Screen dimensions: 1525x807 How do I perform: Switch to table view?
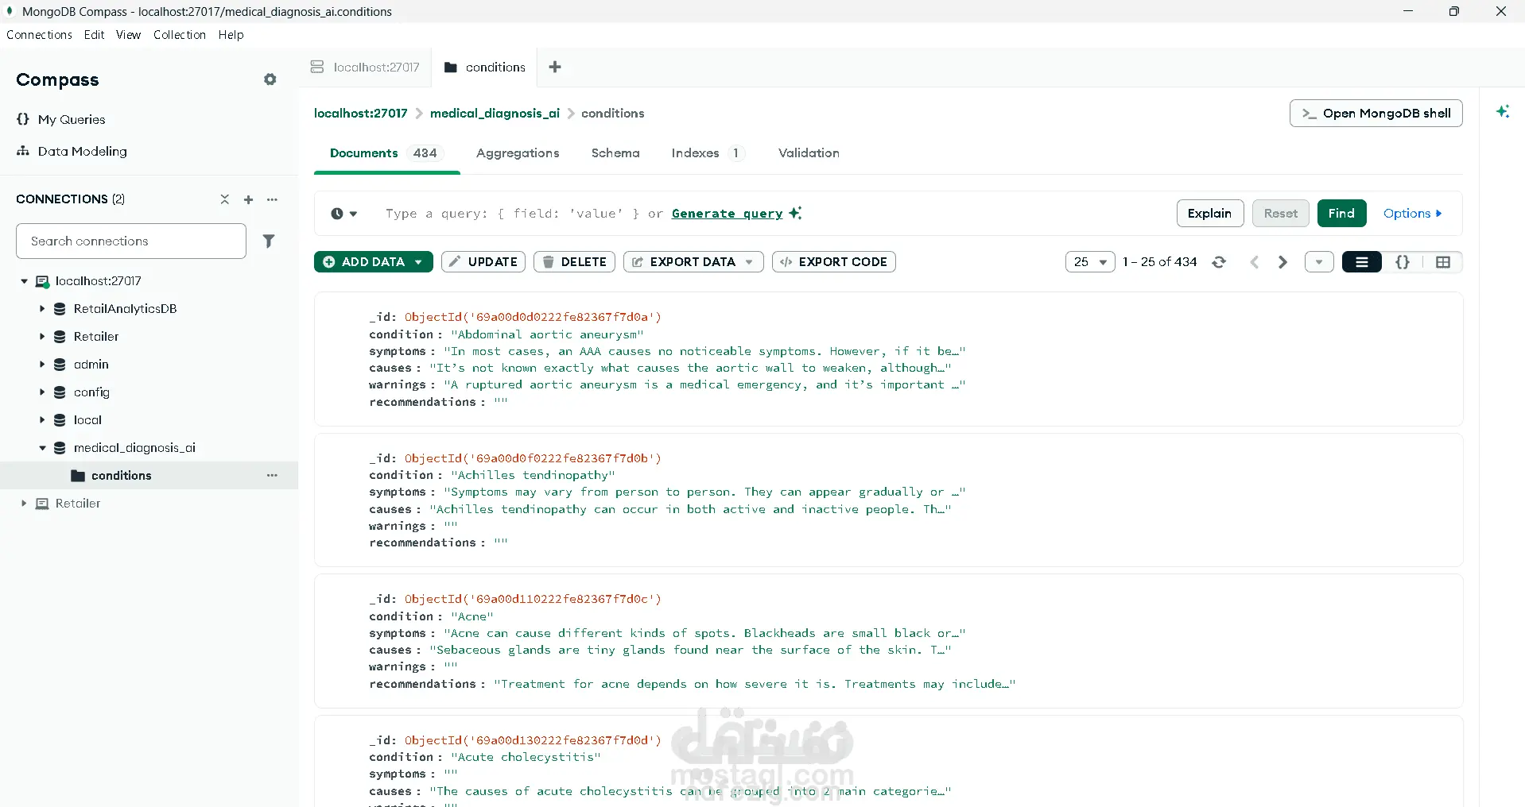[x=1443, y=262]
